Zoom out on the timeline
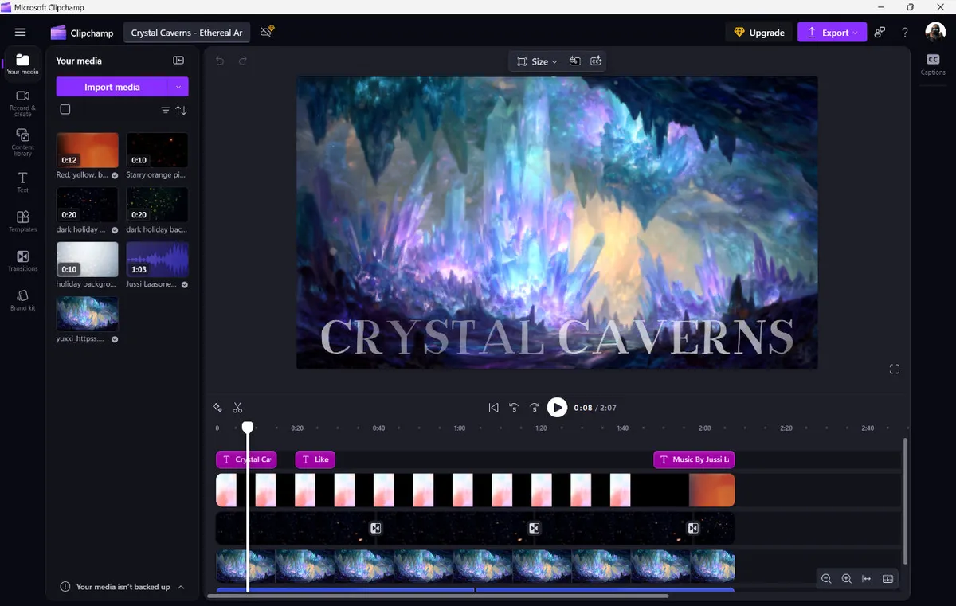Image resolution: width=956 pixels, height=606 pixels. [x=826, y=578]
